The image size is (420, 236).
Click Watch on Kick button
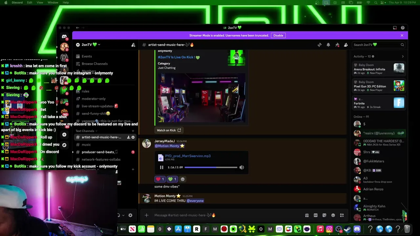pyautogui.click(x=169, y=130)
